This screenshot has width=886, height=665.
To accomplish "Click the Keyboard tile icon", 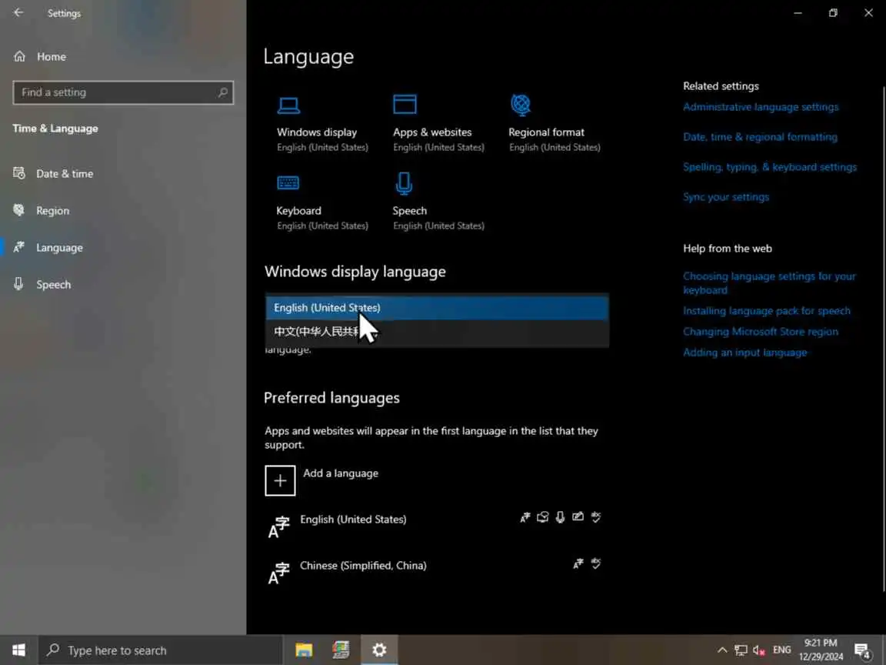I will tap(288, 182).
